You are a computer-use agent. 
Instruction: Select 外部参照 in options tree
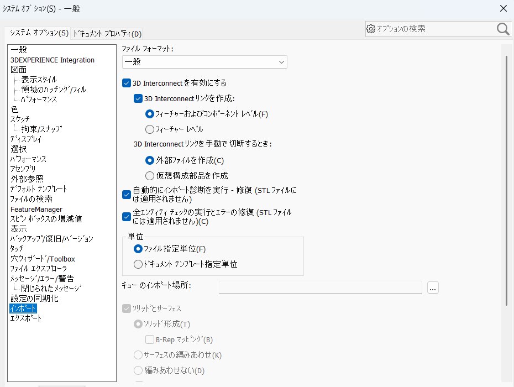coord(27,179)
